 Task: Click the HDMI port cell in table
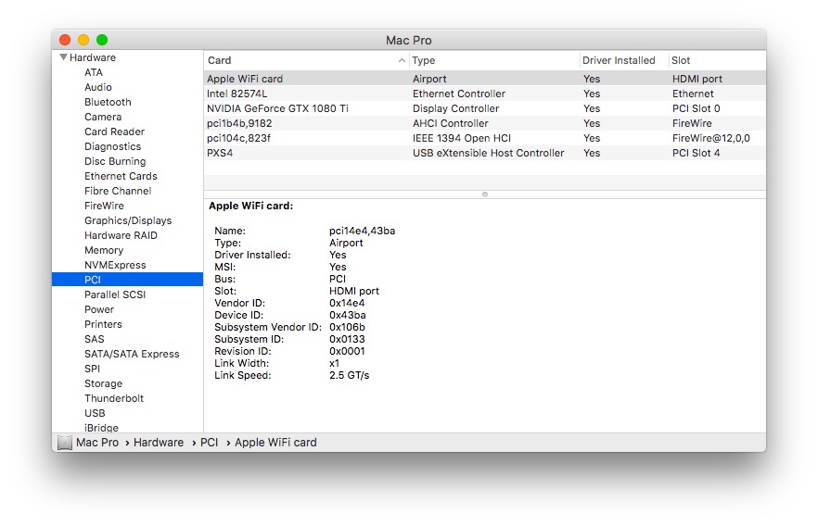pos(697,79)
